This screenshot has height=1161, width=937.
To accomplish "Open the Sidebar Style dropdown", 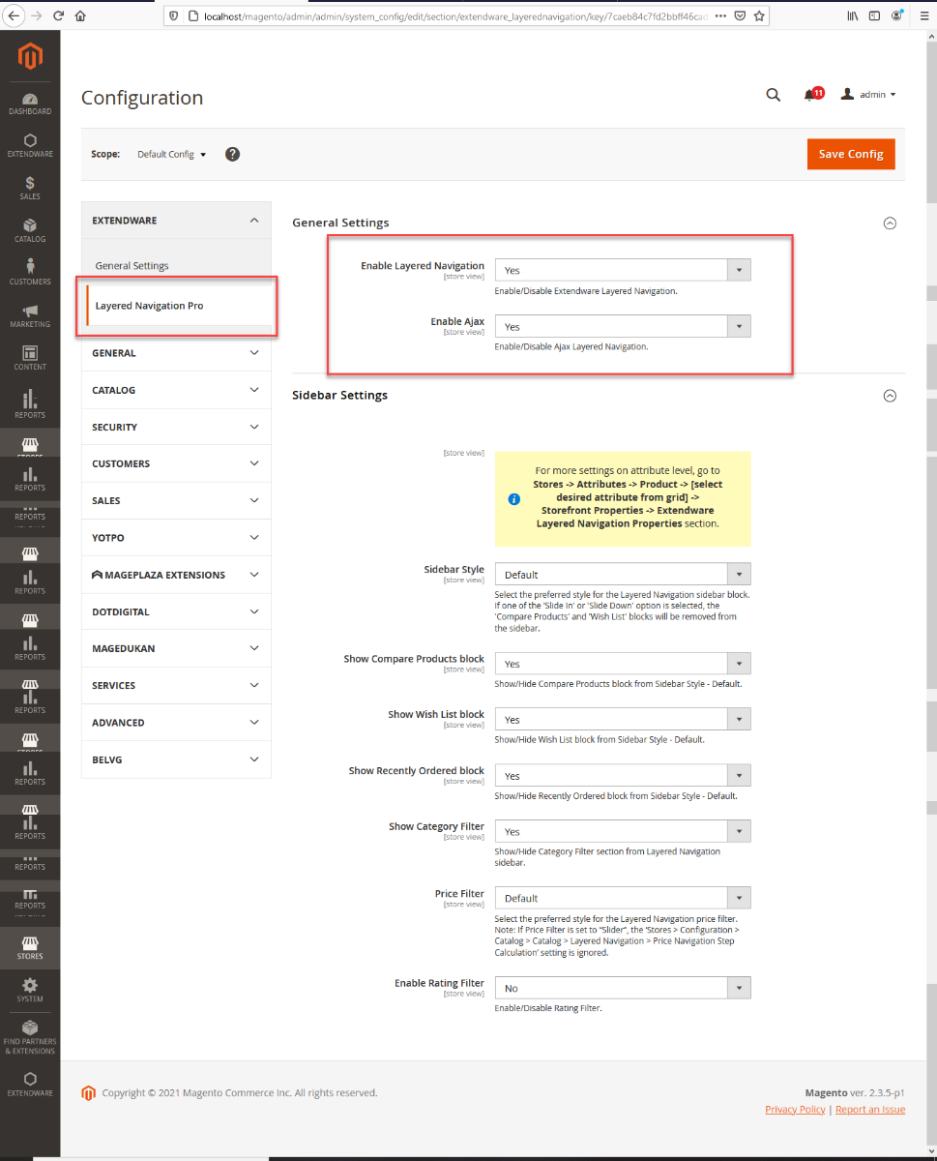I will point(623,575).
